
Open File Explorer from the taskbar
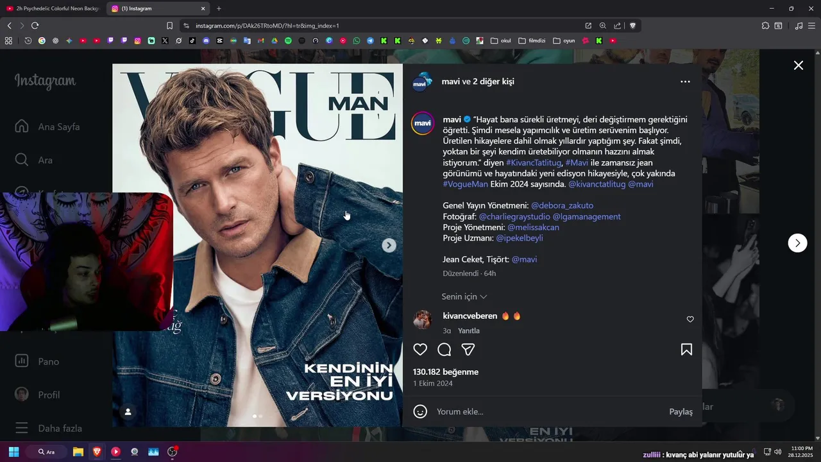click(78, 452)
